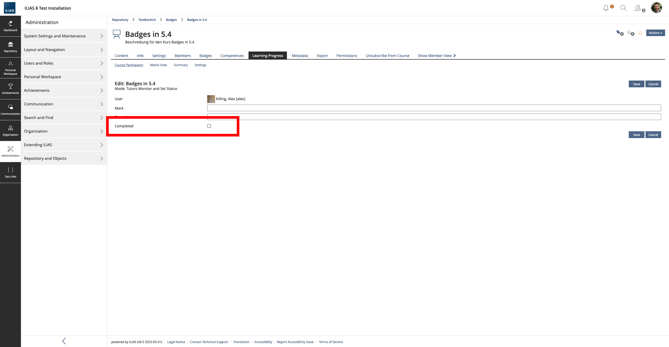Check the Completed checkbox

point(209,126)
